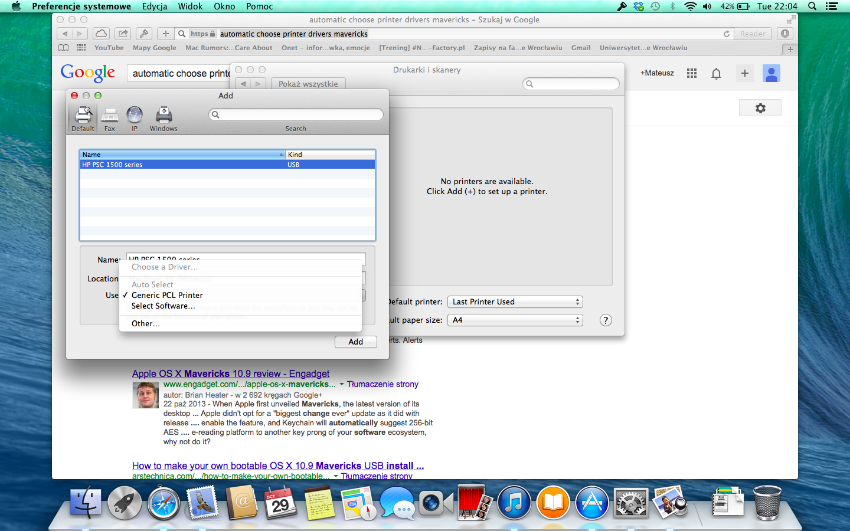
Task: Open YouTube bookmark
Action: [109, 48]
